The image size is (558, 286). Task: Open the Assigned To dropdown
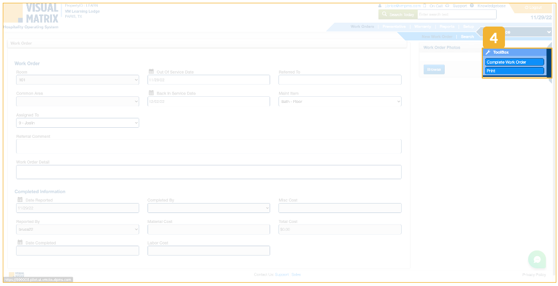point(77,123)
